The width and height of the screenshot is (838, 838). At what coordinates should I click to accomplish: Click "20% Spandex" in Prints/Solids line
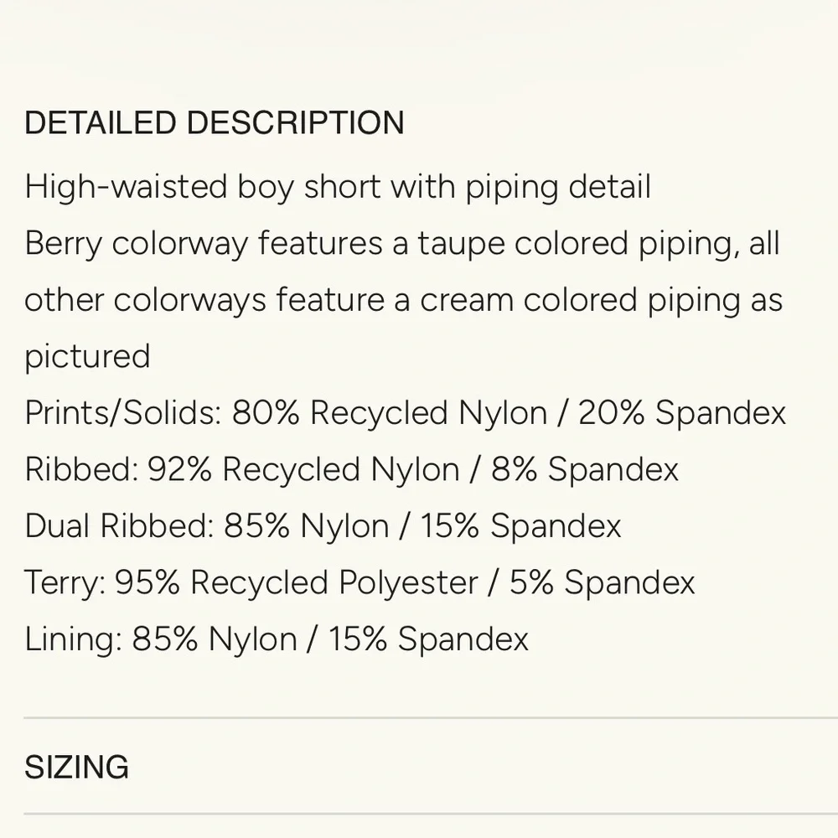pos(682,413)
